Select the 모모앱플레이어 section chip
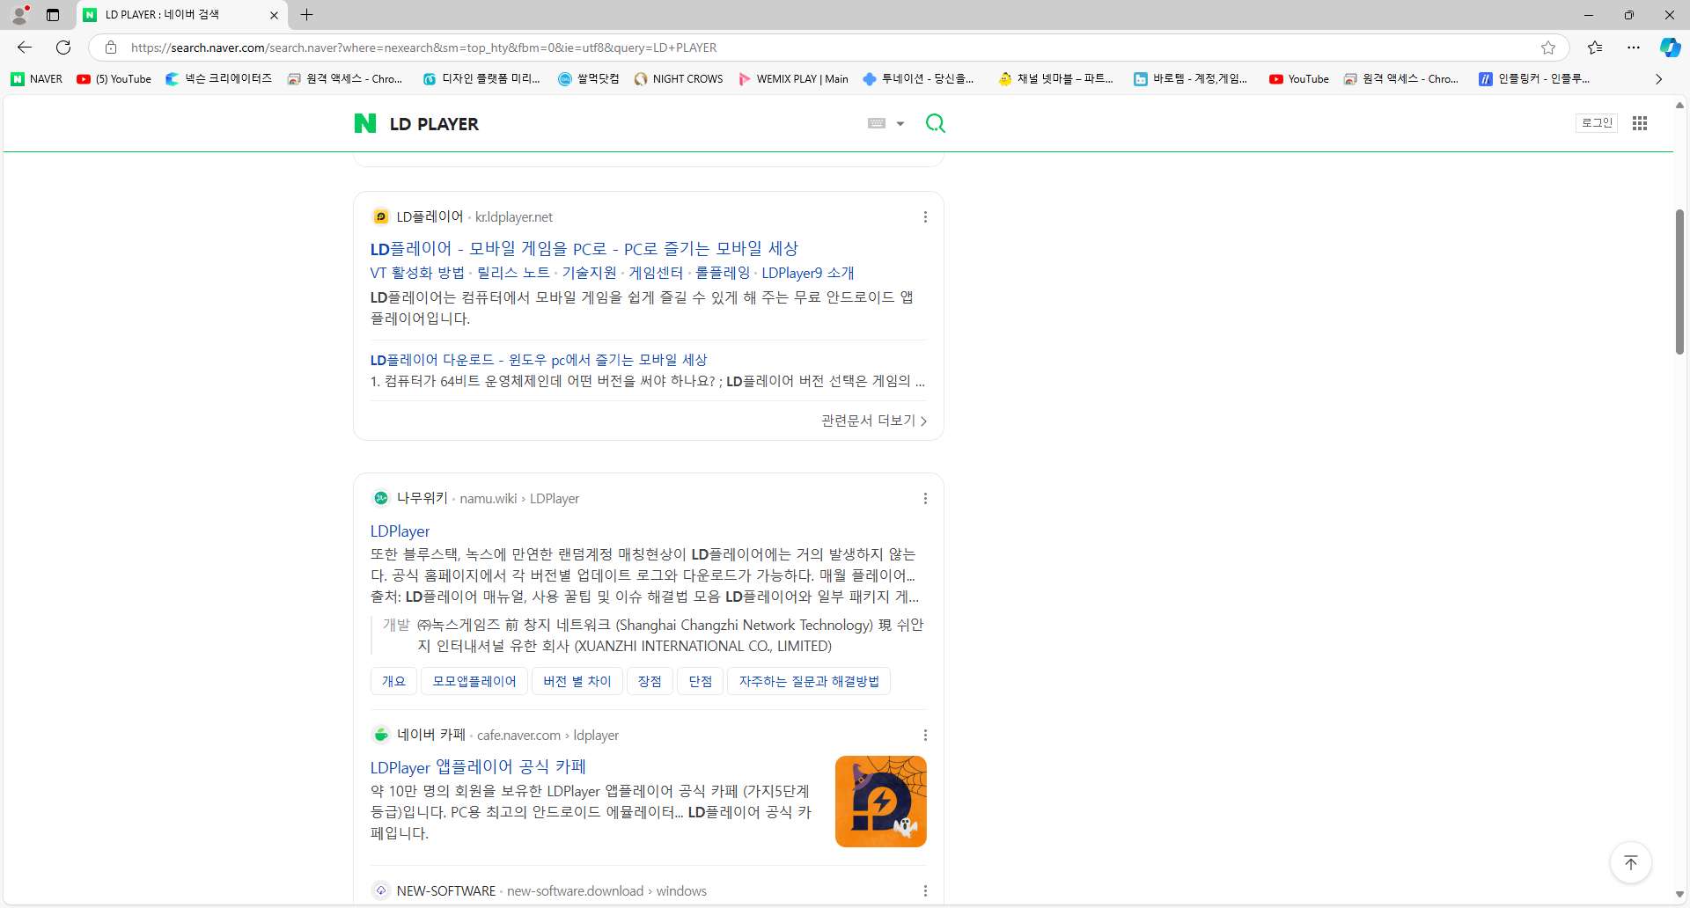1690x908 pixels. 474,681
